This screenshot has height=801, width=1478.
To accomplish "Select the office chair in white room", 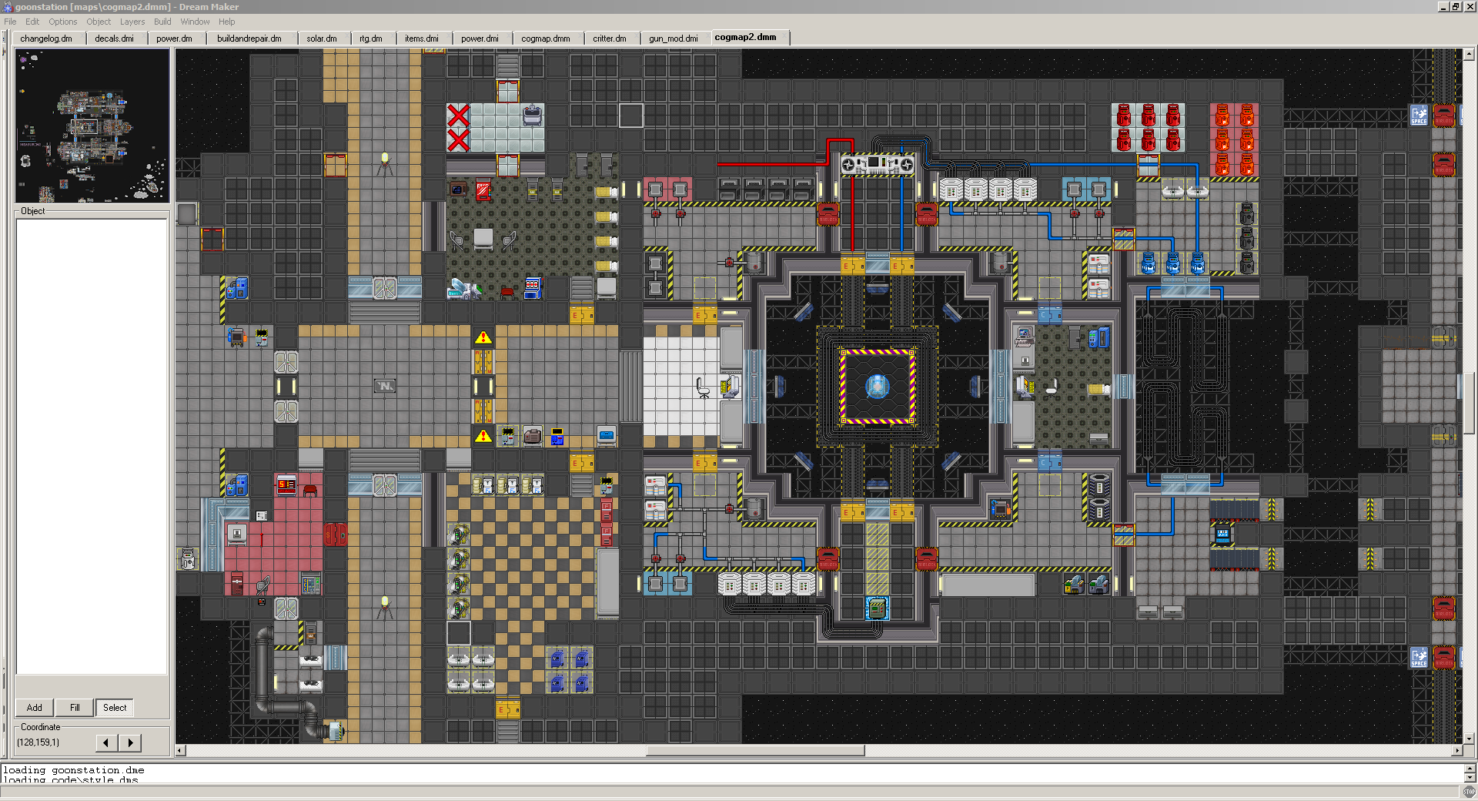I will coord(703,387).
